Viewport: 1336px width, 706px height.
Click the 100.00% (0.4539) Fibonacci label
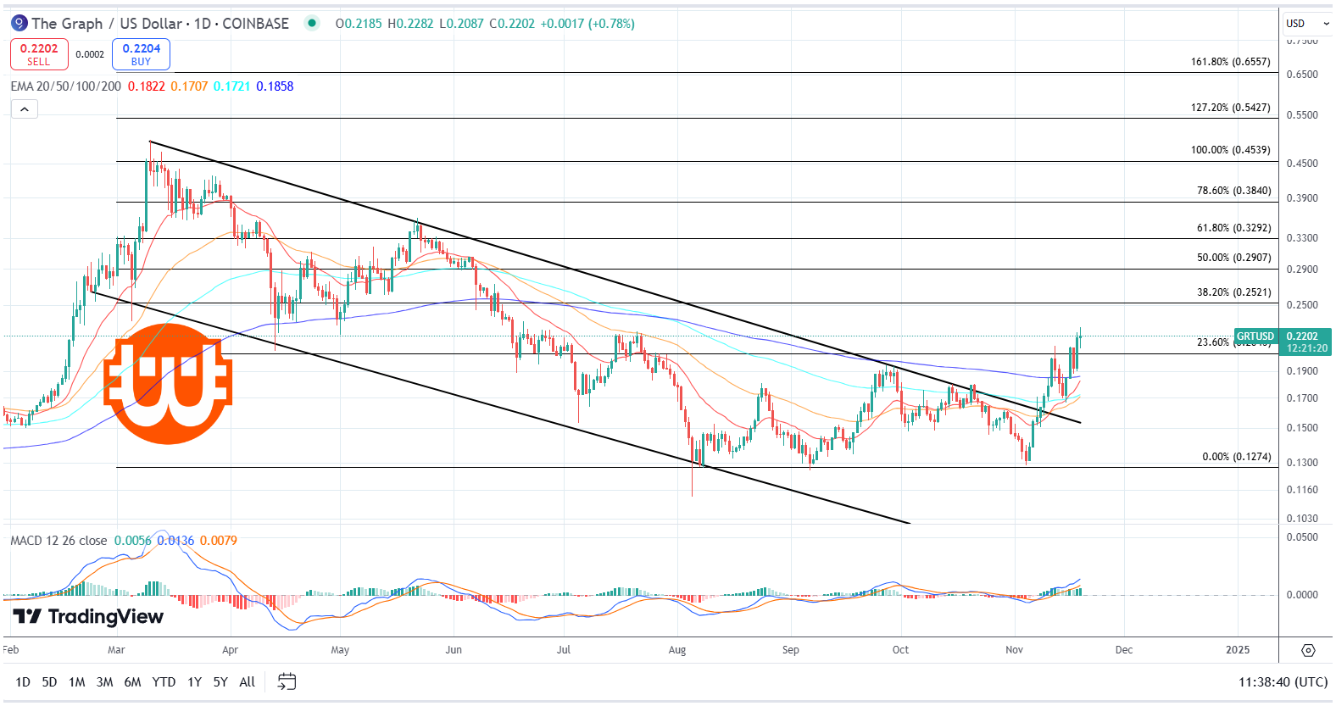(x=1231, y=150)
